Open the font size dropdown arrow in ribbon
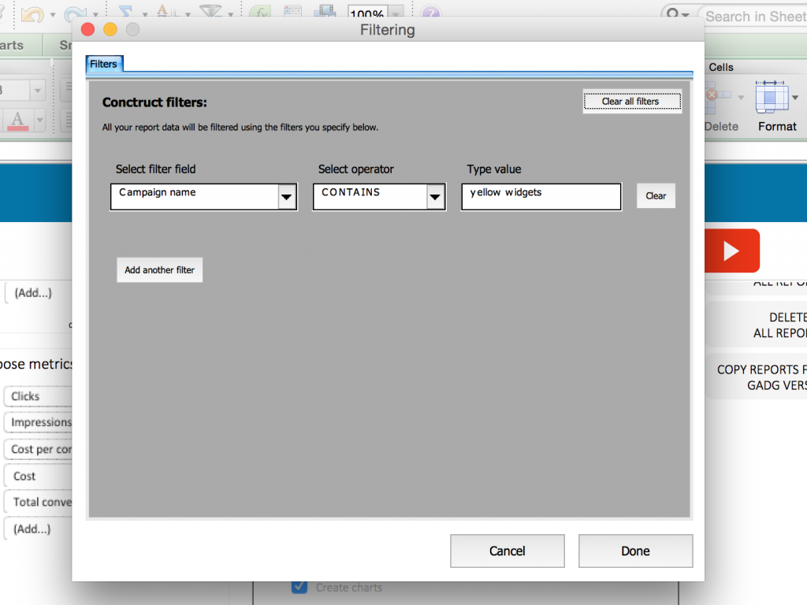This screenshot has width=807, height=605. (x=37, y=91)
